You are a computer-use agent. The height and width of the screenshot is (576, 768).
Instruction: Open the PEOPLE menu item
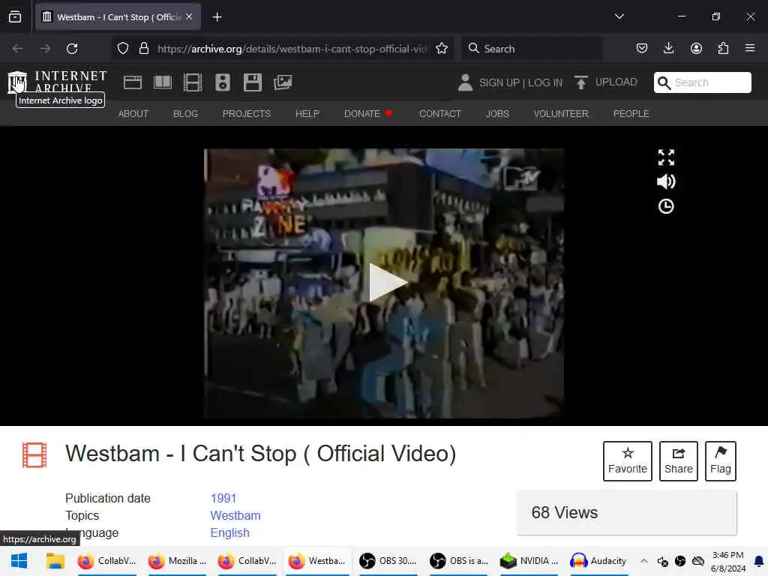tap(631, 114)
